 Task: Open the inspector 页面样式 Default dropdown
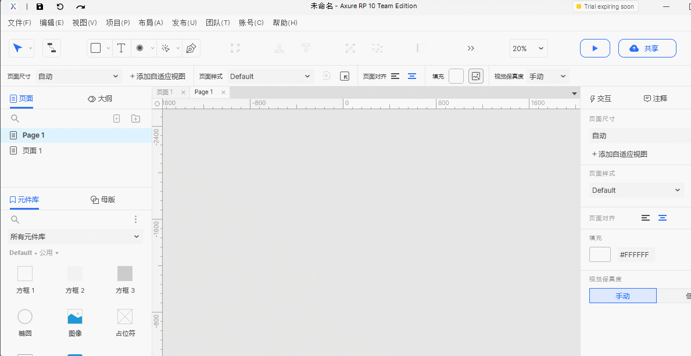click(x=636, y=190)
